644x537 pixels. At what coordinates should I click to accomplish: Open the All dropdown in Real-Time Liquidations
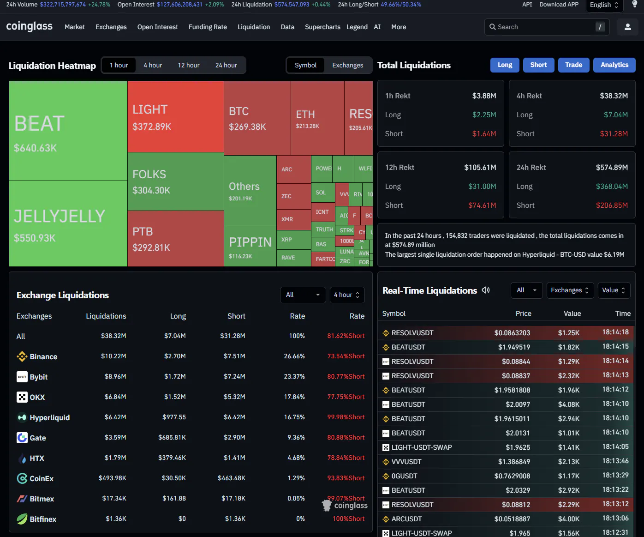pos(526,290)
